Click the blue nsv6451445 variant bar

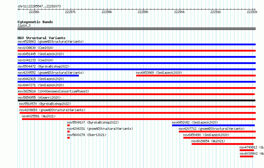(136, 57)
